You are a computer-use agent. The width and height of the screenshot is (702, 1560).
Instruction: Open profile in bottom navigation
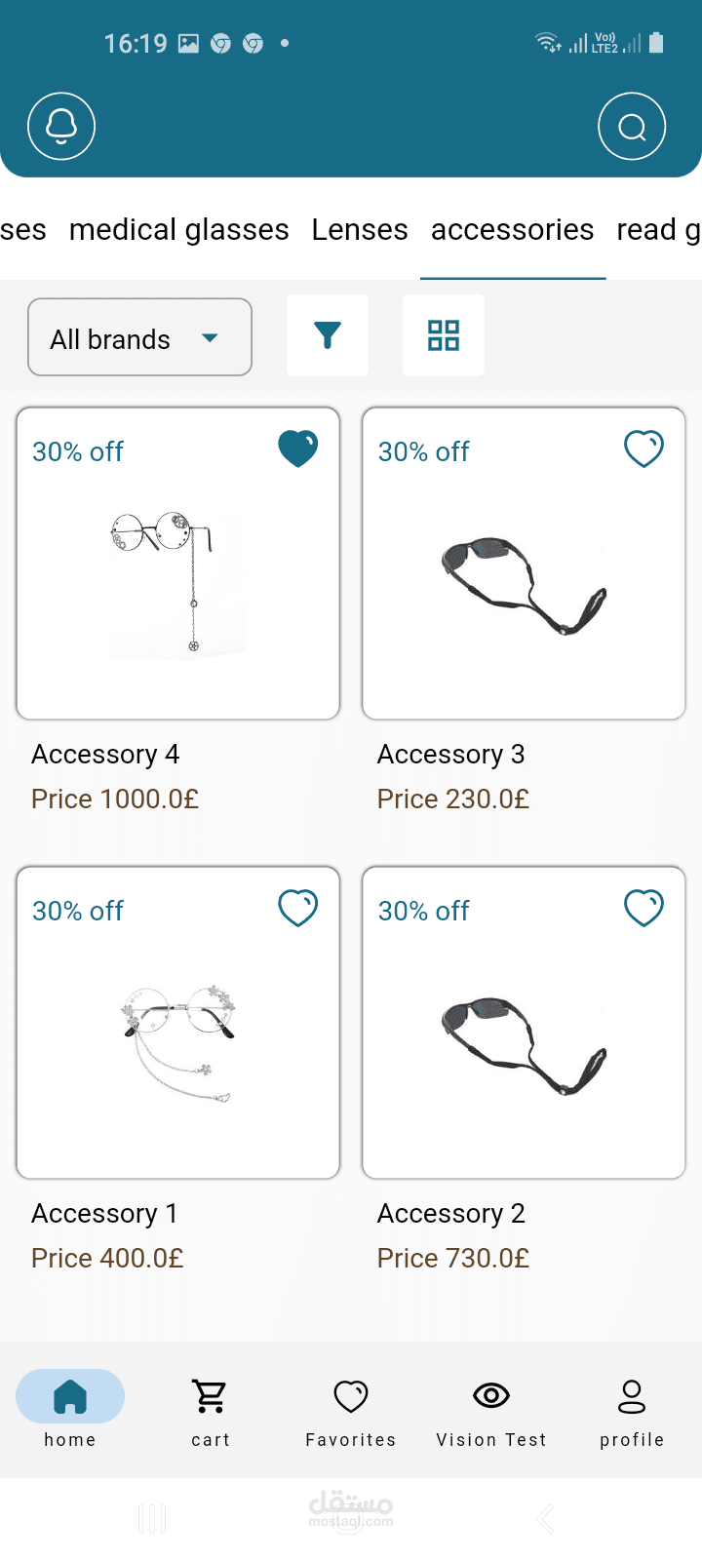point(632,1397)
